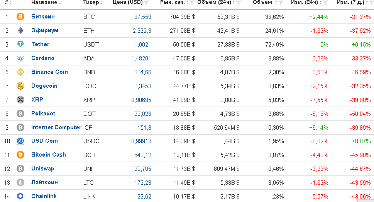Select market cap 704,39B $ cell
This screenshot has height=202, width=374.
tap(183, 17)
